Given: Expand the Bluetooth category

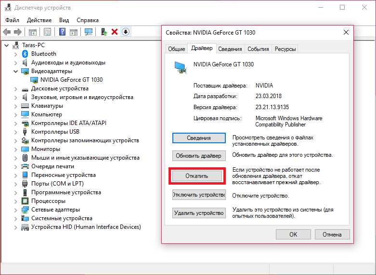Looking at the screenshot, I should [x=16, y=54].
